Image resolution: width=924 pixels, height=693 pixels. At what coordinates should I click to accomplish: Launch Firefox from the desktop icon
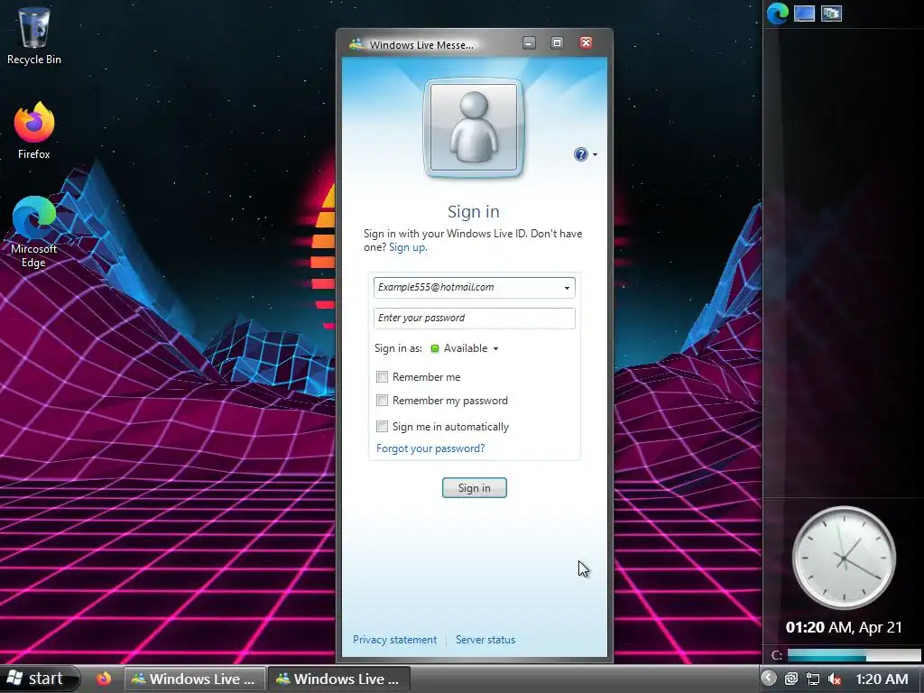[34, 130]
